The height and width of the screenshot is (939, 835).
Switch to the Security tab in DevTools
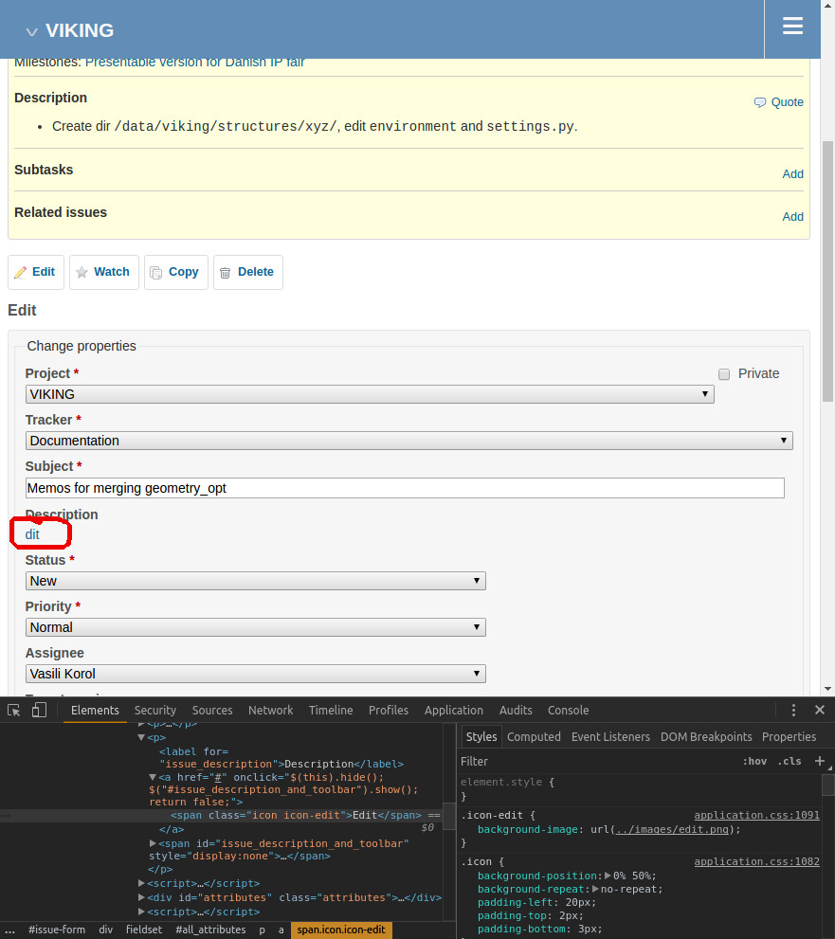(x=155, y=711)
